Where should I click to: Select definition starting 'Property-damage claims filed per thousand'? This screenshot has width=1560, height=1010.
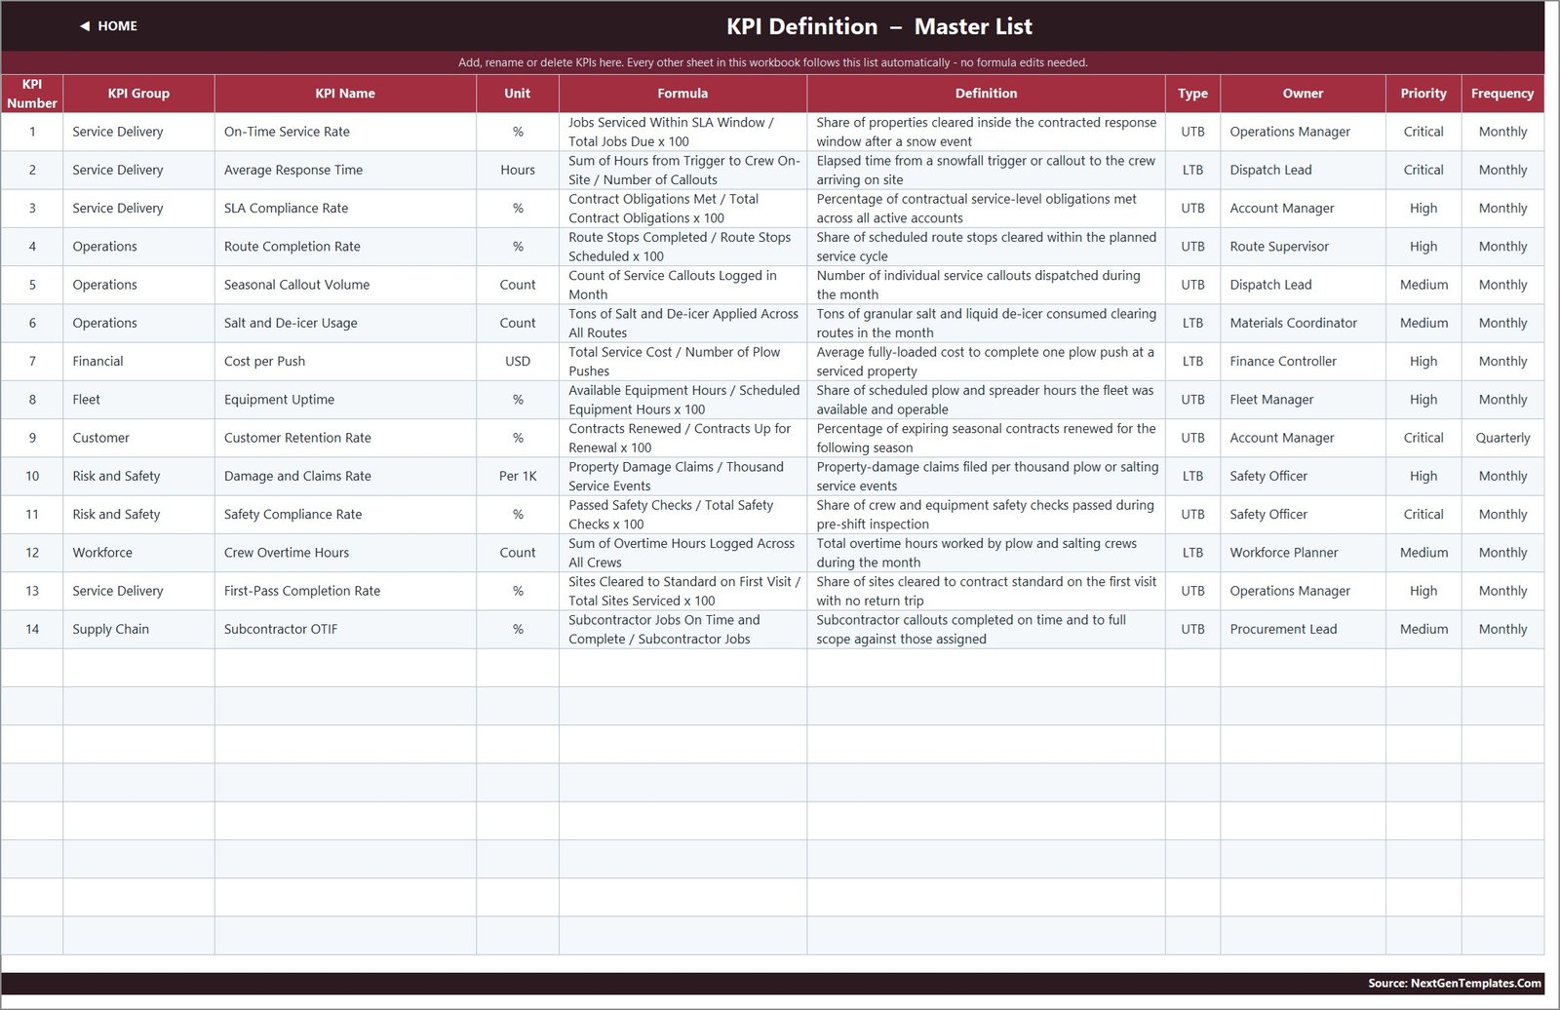986,476
